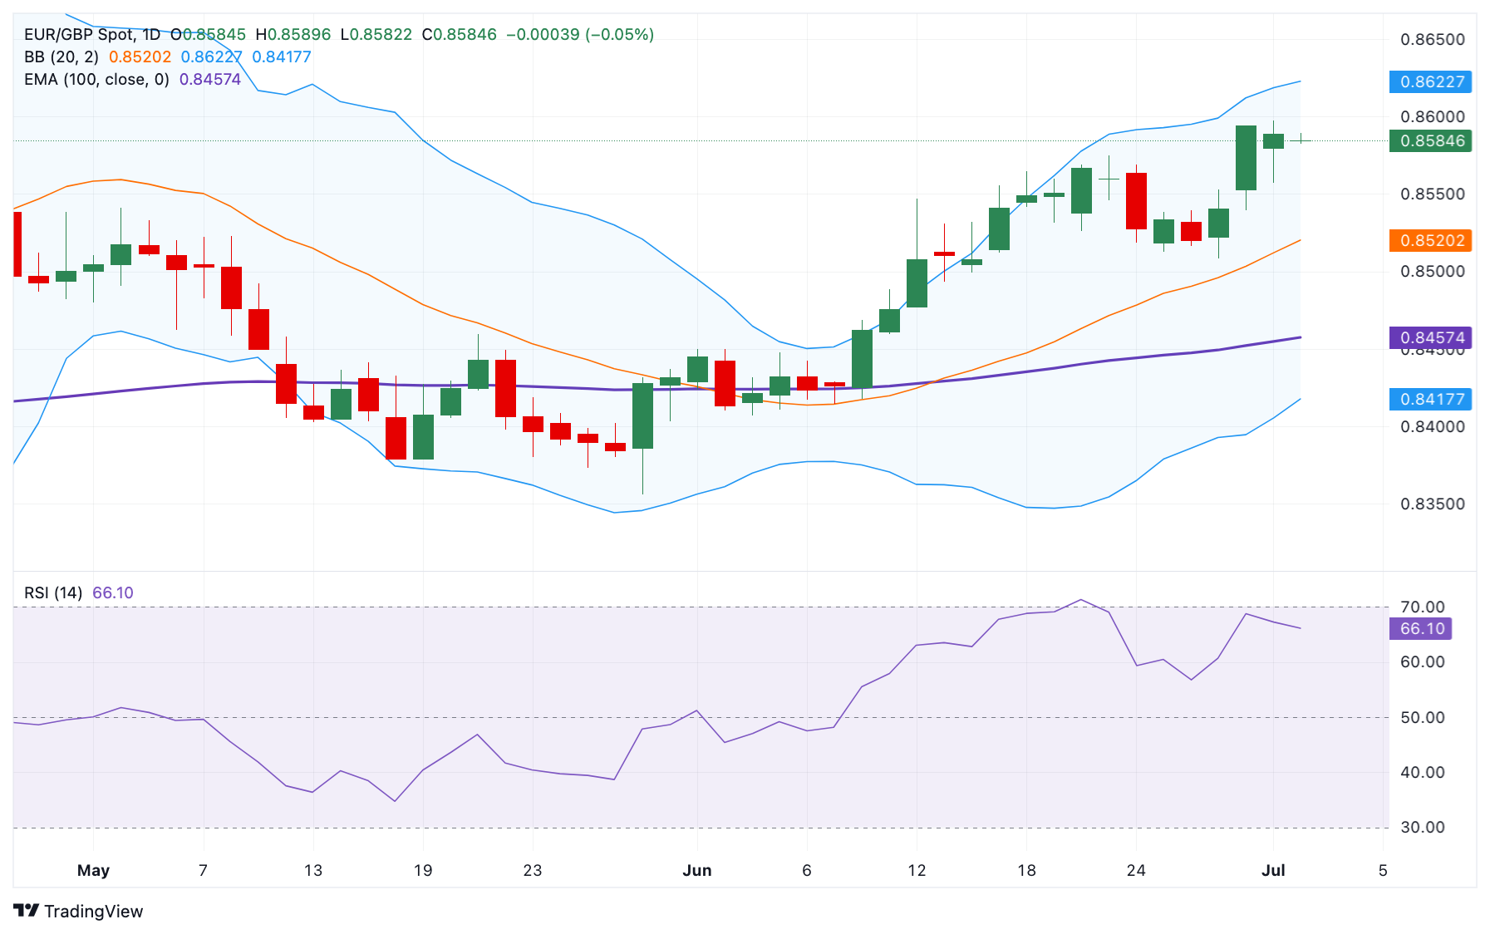This screenshot has height=934, width=1490.
Task: Click the orange BB basis tag 0.85202
Action: pyautogui.click(x=1430, y=241)
